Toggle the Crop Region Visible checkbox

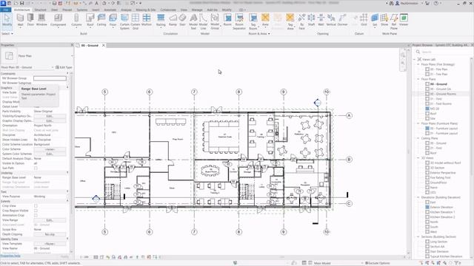(x=36, y=211)
